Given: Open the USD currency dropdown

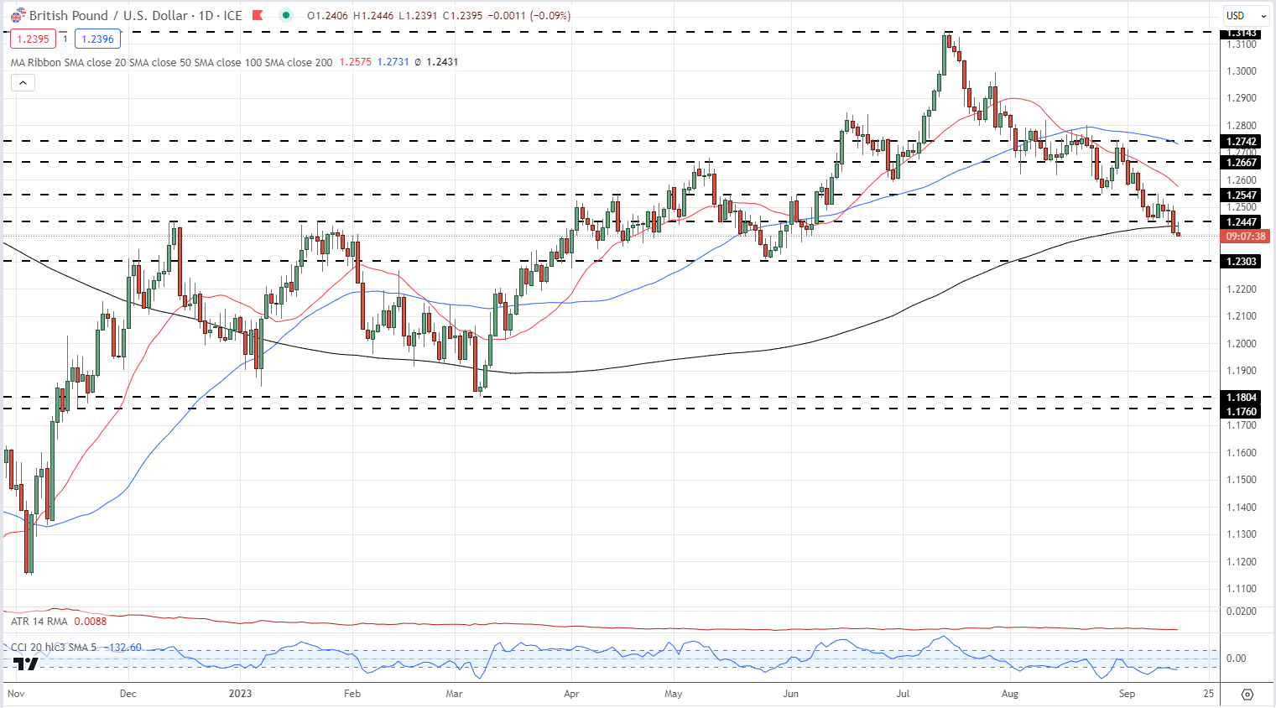Looking at the screenshot, I should click(x=1247, y=15).
